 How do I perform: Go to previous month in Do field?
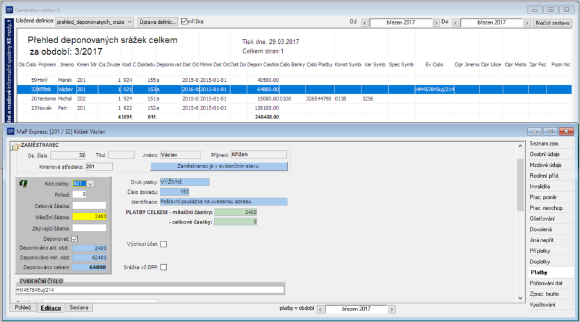coord(456,23)
